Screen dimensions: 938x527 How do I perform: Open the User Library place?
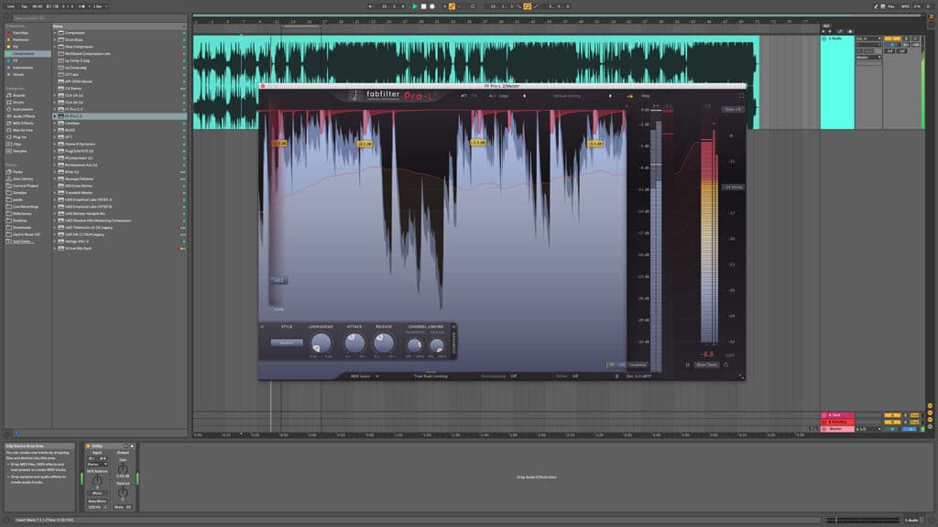point(23,178)
